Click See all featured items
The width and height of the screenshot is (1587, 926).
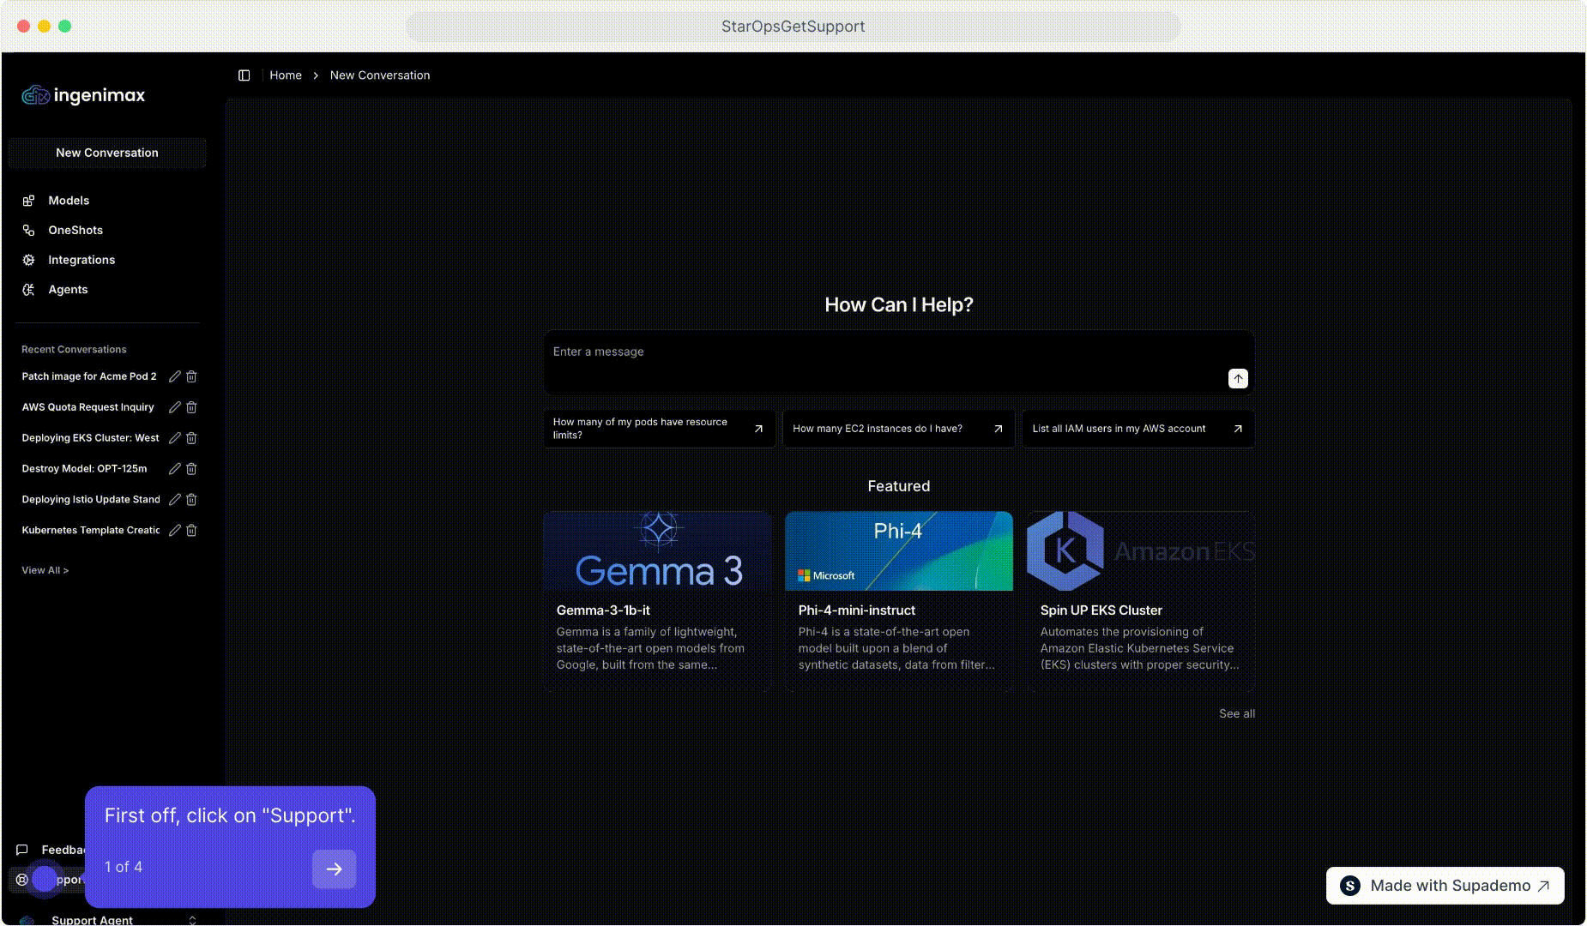(1236, 713)
